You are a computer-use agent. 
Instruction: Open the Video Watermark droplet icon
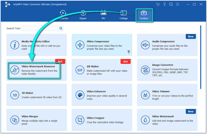145,120
